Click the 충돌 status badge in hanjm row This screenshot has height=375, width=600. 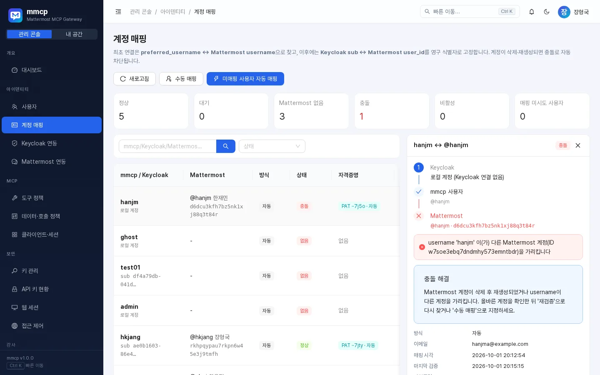point(304,206)
